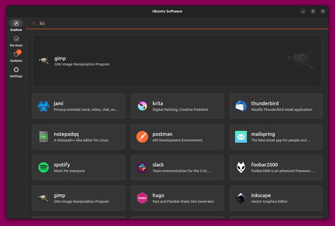Screen dimensions: 335x226
Task: Open the spotify app title
Action: click(x=62, y=165)
